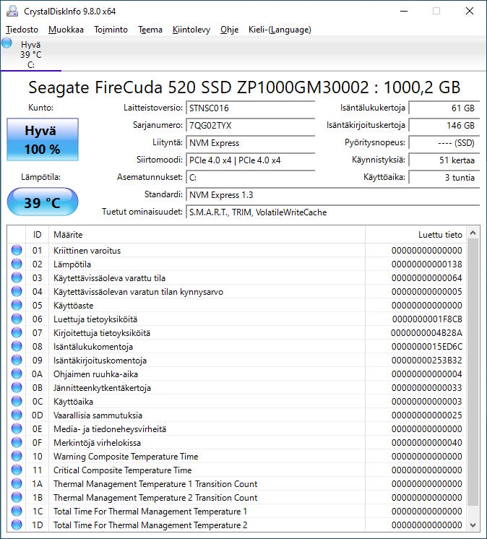Open the Teema menu
This screenshot has width=487, height=539.
[x=150, y=30]
